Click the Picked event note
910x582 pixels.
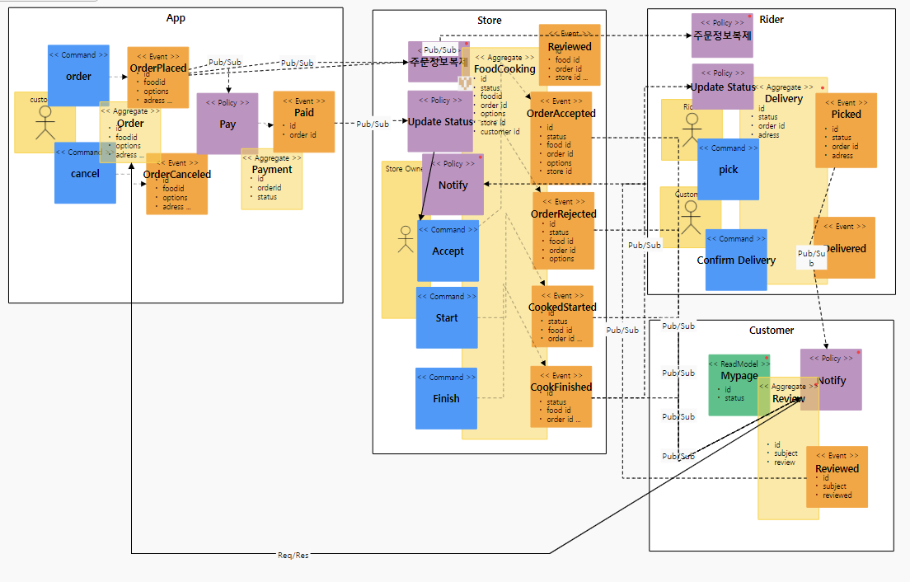point(847,130)
